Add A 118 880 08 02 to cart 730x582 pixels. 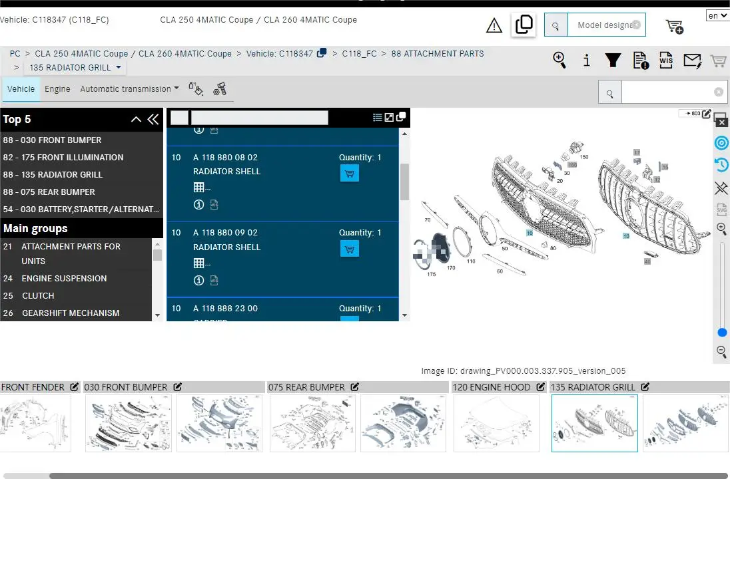[x=349, y=174]
